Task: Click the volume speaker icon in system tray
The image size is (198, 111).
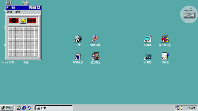Action: [181, 108]
